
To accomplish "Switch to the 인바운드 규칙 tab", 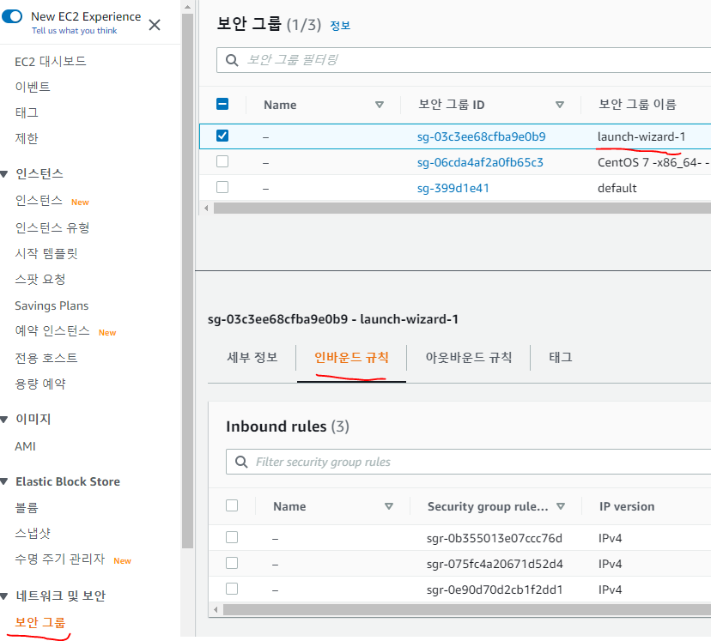I will pyautogui.click(x=351, y=358).
